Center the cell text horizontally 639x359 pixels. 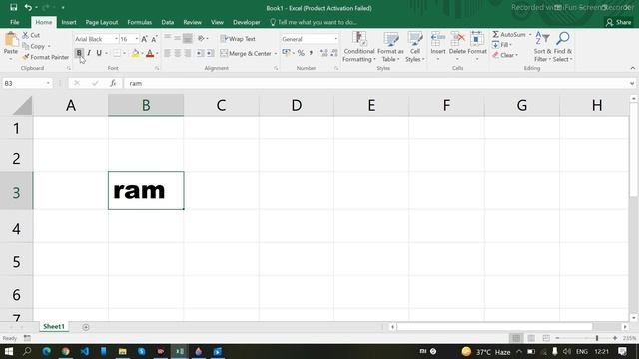pos(178,53)
